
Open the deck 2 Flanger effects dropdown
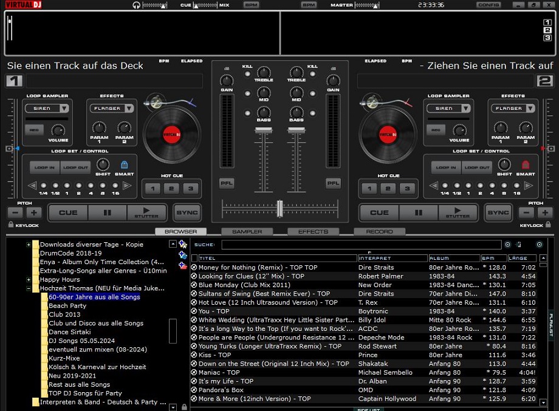[530, 108]
